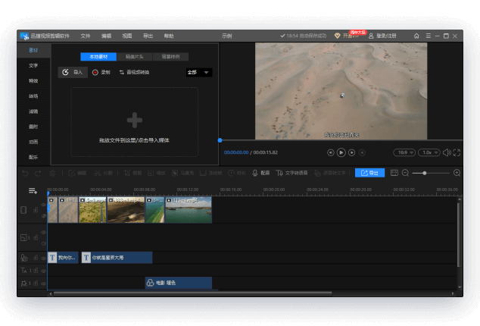This screenshot has height=326, width=480.
Task: Expand the 全部 filter dropdown
Action: point(199,72)
